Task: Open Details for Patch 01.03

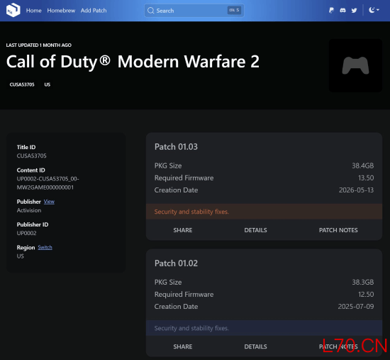Action: 255,230
